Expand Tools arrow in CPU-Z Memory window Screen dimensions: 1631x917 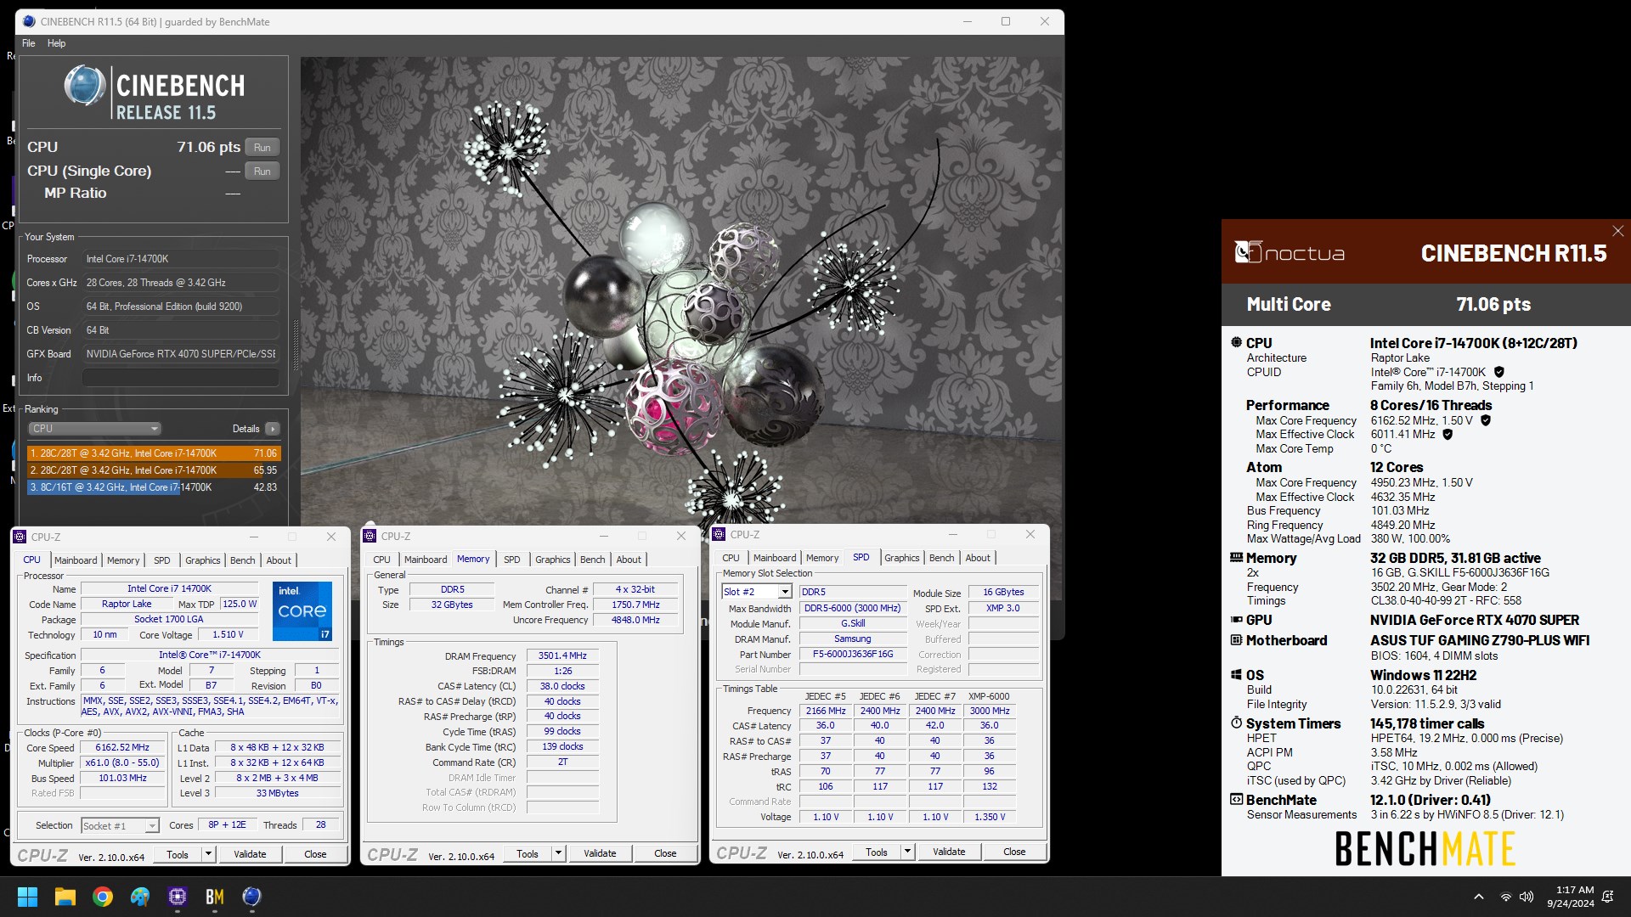tap(558, 853)
